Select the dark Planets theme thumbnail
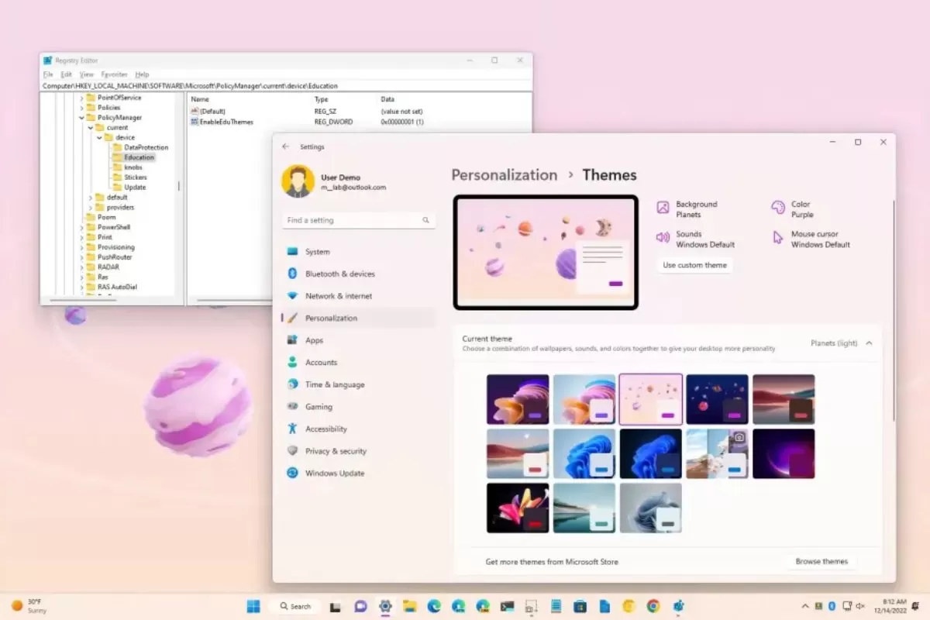Image resolution: width=930 pixels, height=620 pixels. point(717,399)
